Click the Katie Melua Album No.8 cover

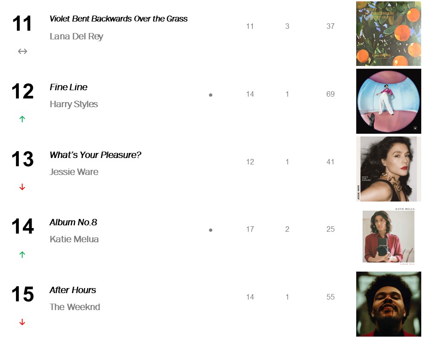point(388,236)
